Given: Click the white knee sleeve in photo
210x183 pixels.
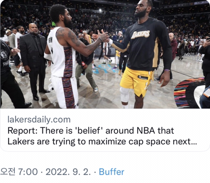Looking at the screenshot, I should [124, 95].
